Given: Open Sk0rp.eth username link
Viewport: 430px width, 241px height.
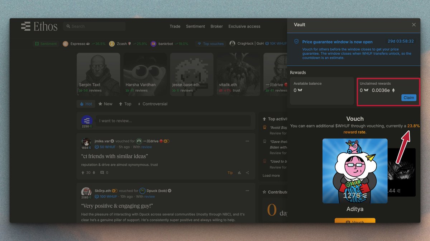Looking at the screenshot, I should 103,191.
